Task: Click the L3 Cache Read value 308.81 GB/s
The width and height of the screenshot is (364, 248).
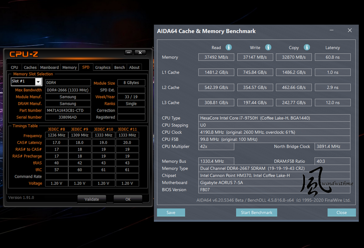Action: [216, 102]
